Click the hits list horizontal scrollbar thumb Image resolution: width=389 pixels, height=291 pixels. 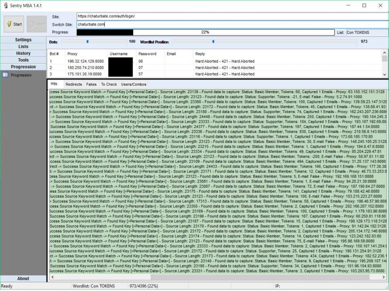coord(260,277)
